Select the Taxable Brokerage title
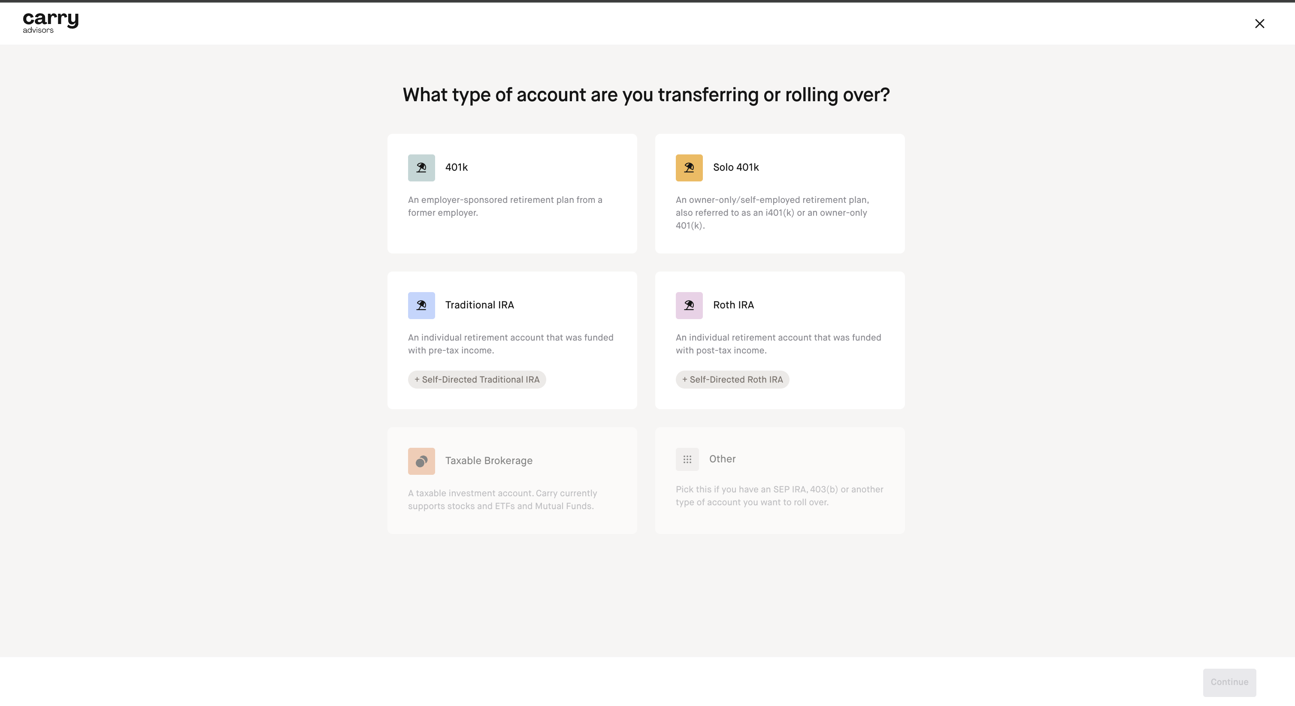The height and width of the screenshot is (706, 1295). coord(489,461)
